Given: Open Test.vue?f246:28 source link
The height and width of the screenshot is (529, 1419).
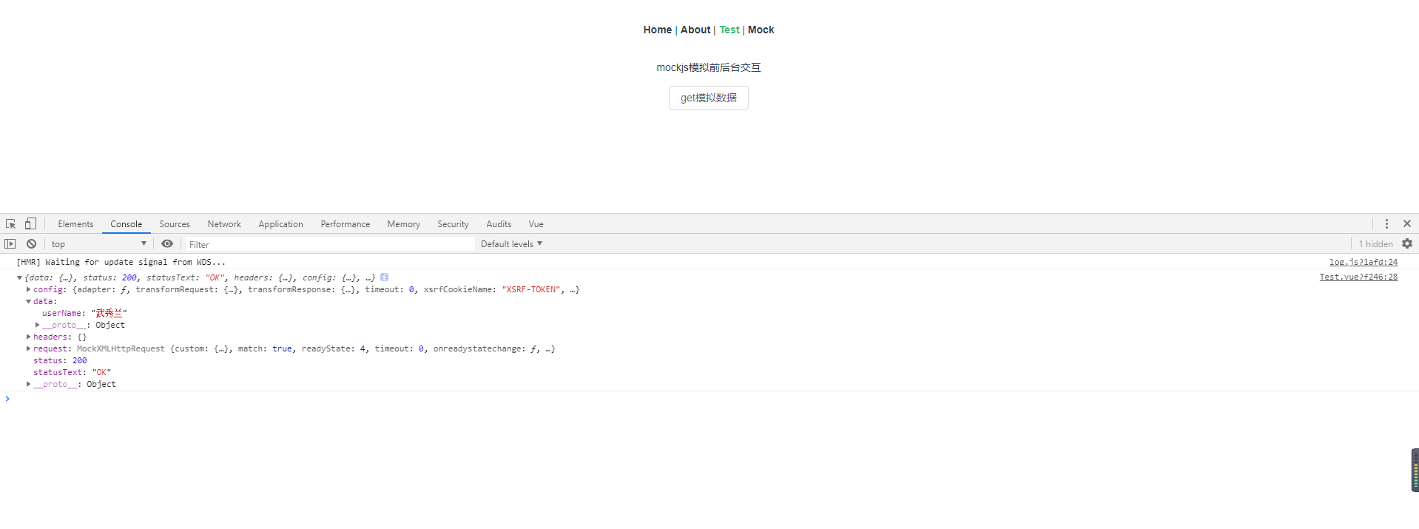Looking at the screenshot, I should 1358,277.
